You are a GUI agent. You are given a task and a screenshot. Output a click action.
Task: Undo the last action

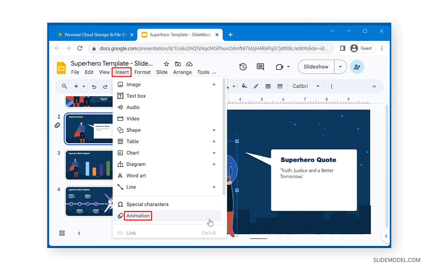(x=94, y=86)
